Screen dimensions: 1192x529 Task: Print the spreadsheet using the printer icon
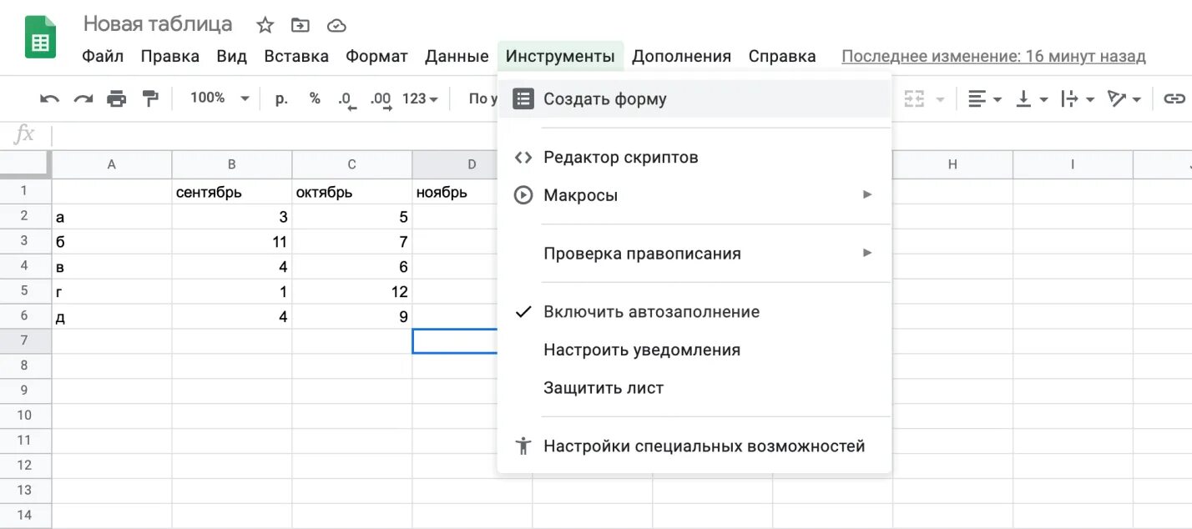116,98
